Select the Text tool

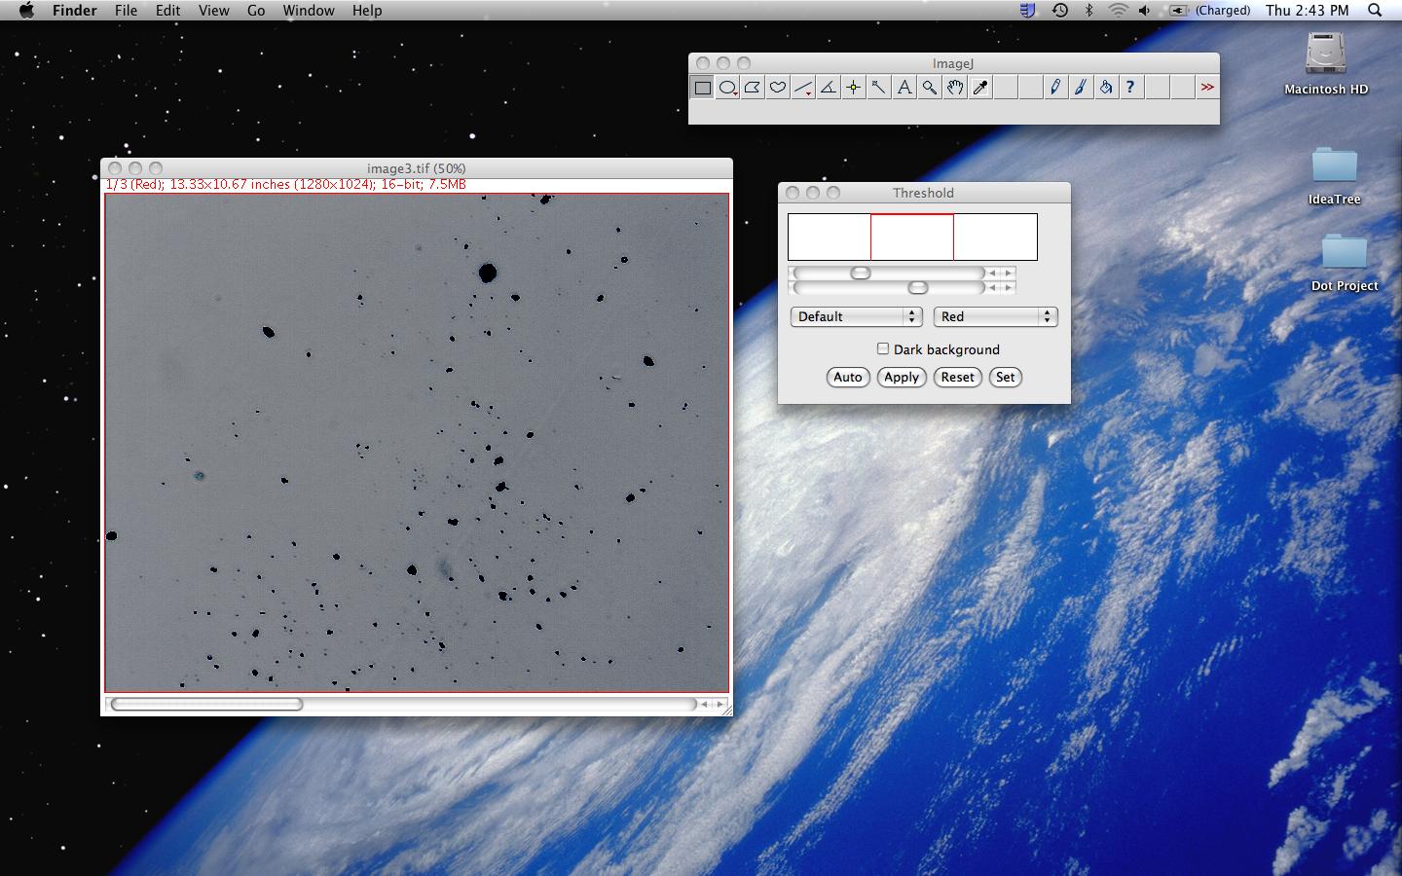(904, 88)
